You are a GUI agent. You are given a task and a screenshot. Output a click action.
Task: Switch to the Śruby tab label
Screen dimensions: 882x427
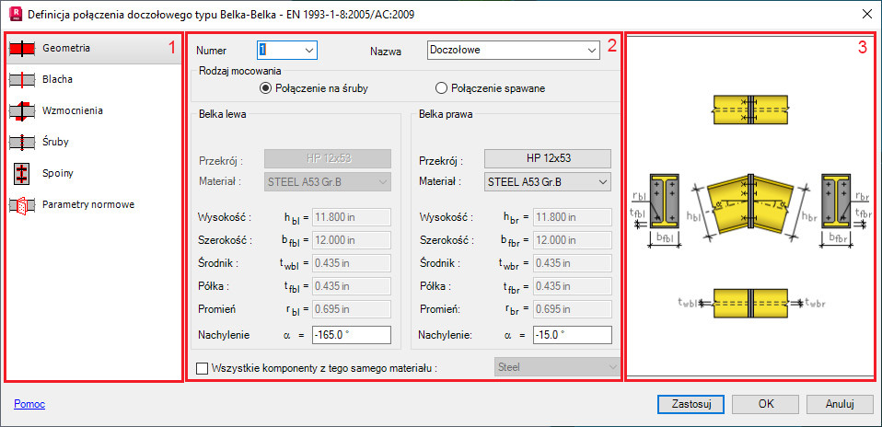point(55,143)
